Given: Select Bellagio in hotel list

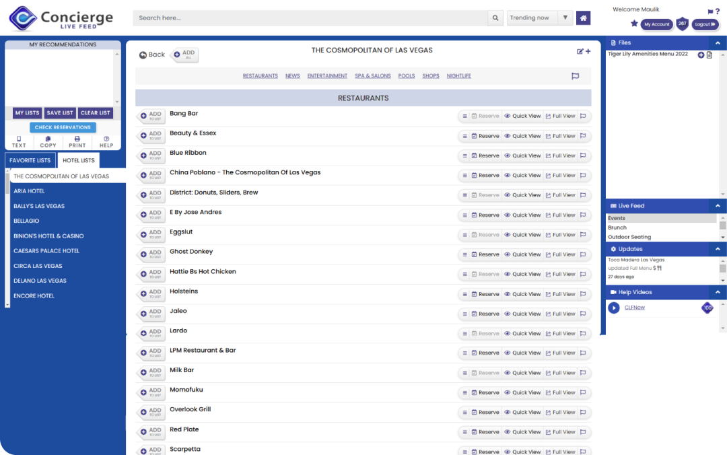Looking at the screenshot, I should 26,221.
